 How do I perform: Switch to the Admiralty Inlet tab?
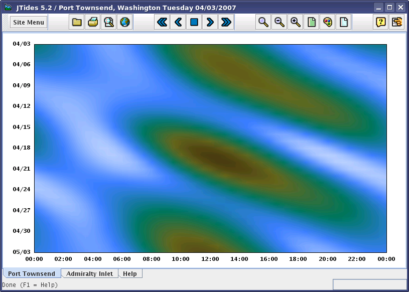(90, 273)
